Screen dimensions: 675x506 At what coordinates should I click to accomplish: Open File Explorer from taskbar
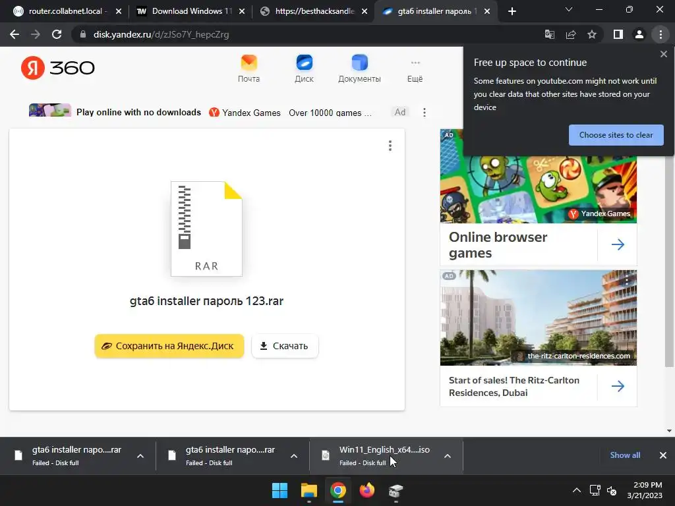pos(308,490)
